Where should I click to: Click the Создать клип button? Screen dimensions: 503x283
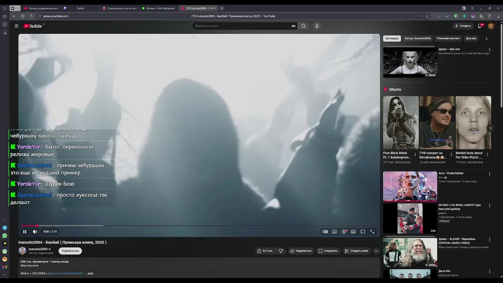(356, 251)
